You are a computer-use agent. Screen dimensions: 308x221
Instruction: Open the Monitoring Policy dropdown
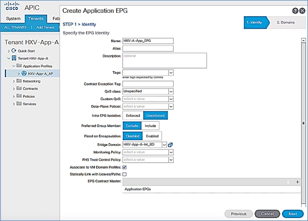(171, 152)
